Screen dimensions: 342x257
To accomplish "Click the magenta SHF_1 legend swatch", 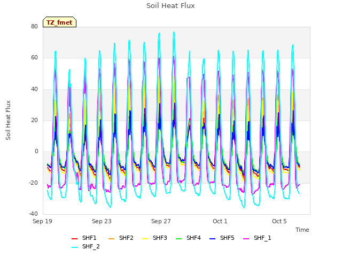I will 246,239.
